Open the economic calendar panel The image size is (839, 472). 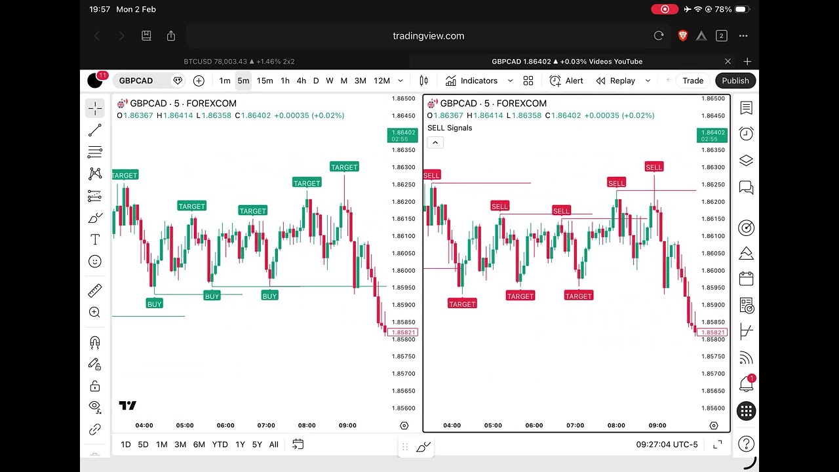(x=746, y=279)
